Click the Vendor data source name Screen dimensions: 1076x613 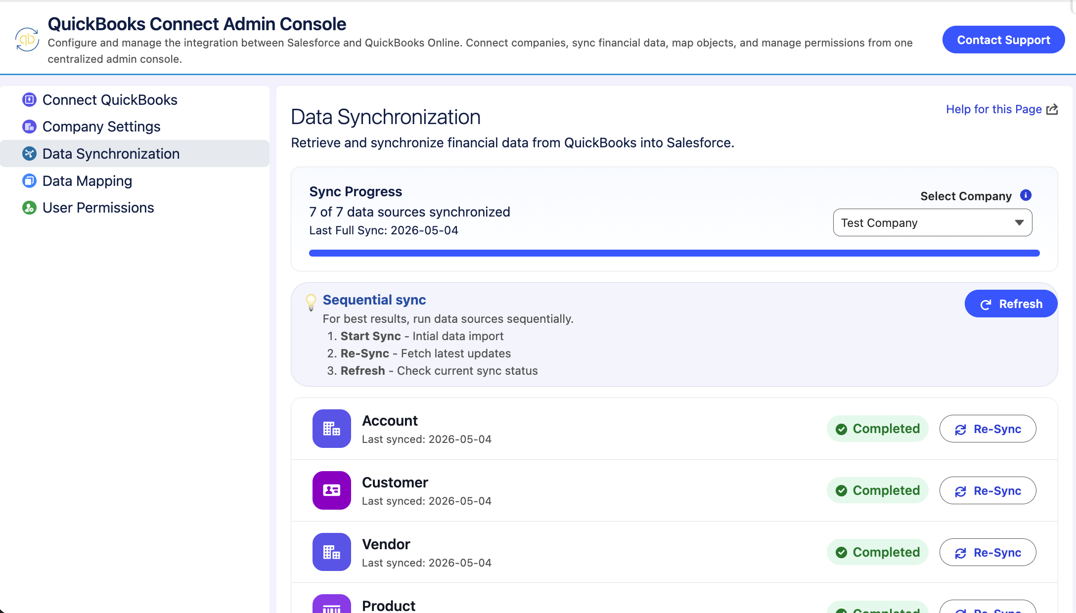tap(386, 544)
